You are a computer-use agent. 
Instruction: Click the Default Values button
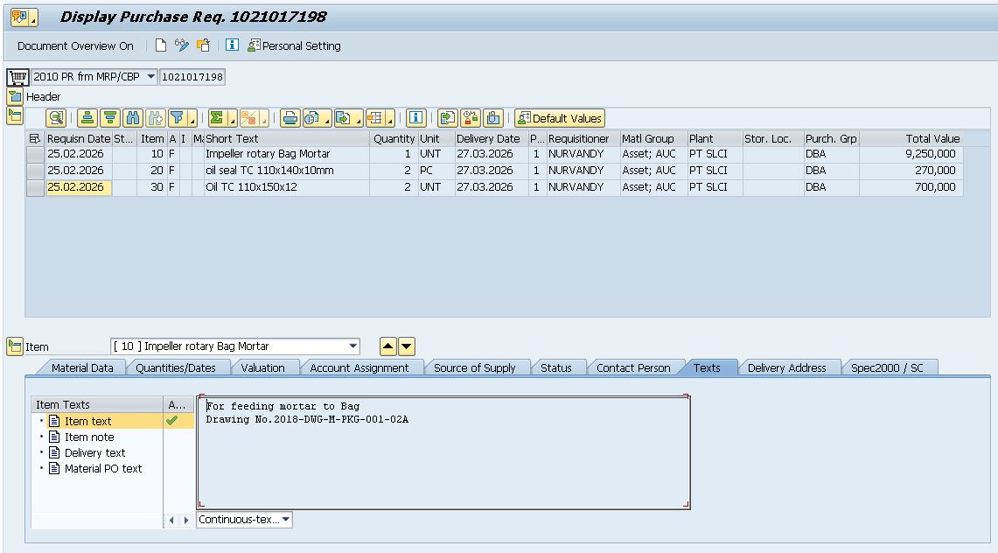point(560,118)
